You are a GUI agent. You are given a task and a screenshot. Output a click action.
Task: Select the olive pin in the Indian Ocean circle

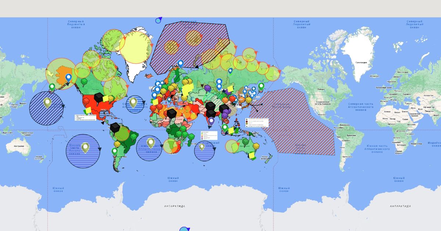click(x=202, y=147)
